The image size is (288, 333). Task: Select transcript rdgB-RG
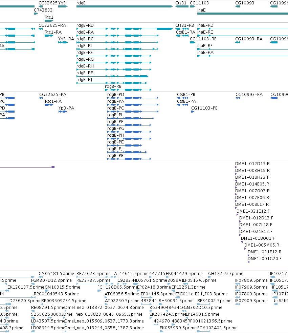pos(114,63)
